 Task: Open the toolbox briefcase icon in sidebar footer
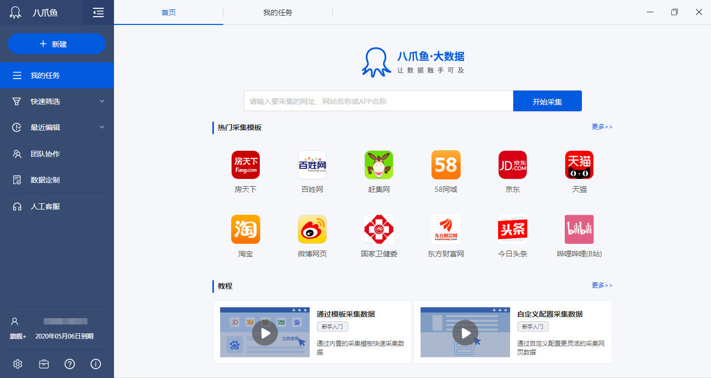(x=44, y=364)
